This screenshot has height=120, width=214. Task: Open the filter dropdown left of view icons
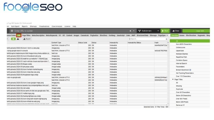(7, 39)
